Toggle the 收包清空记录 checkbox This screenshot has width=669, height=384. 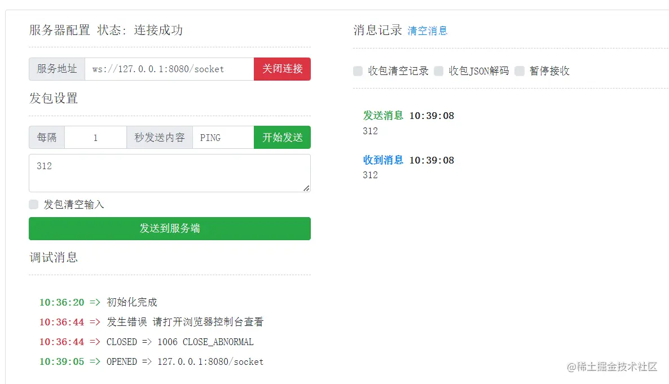[x=358, y=71]
